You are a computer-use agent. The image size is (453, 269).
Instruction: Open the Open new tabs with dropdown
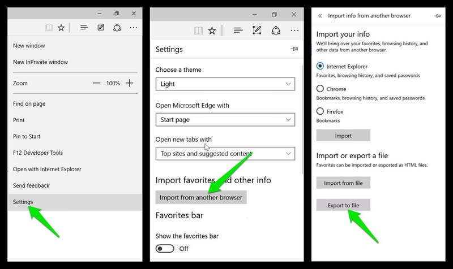[x=225, y=154]
